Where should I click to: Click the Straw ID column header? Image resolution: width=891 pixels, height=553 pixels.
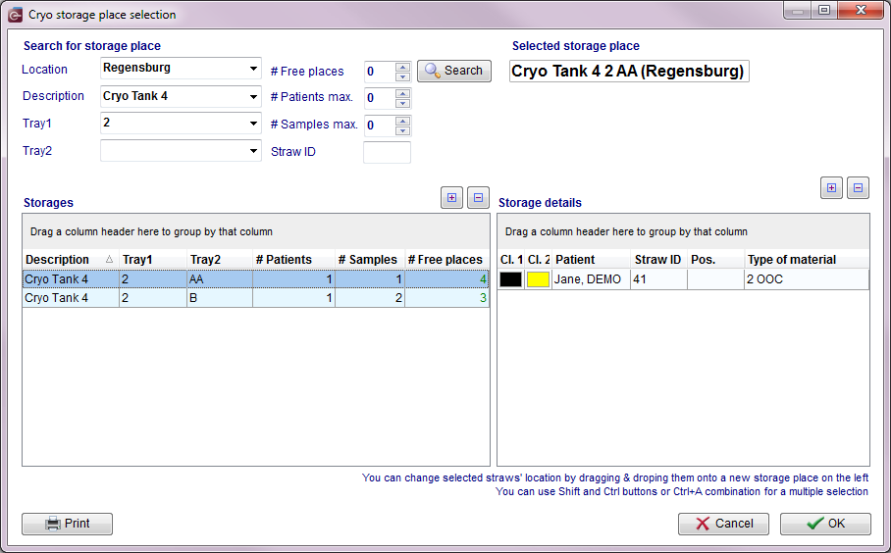pos(658,260)
